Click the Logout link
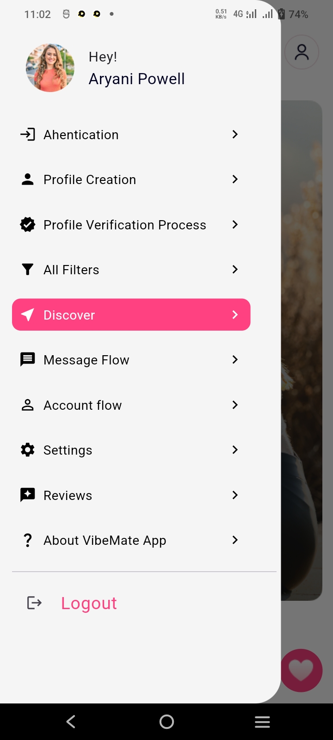 (89, 603)
